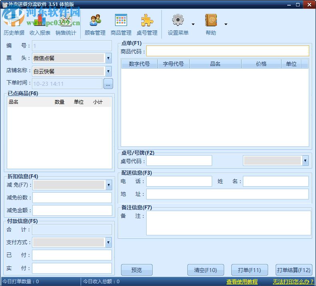Click the 编号 field
Viewport: 316px width, 286px height.
72,46
